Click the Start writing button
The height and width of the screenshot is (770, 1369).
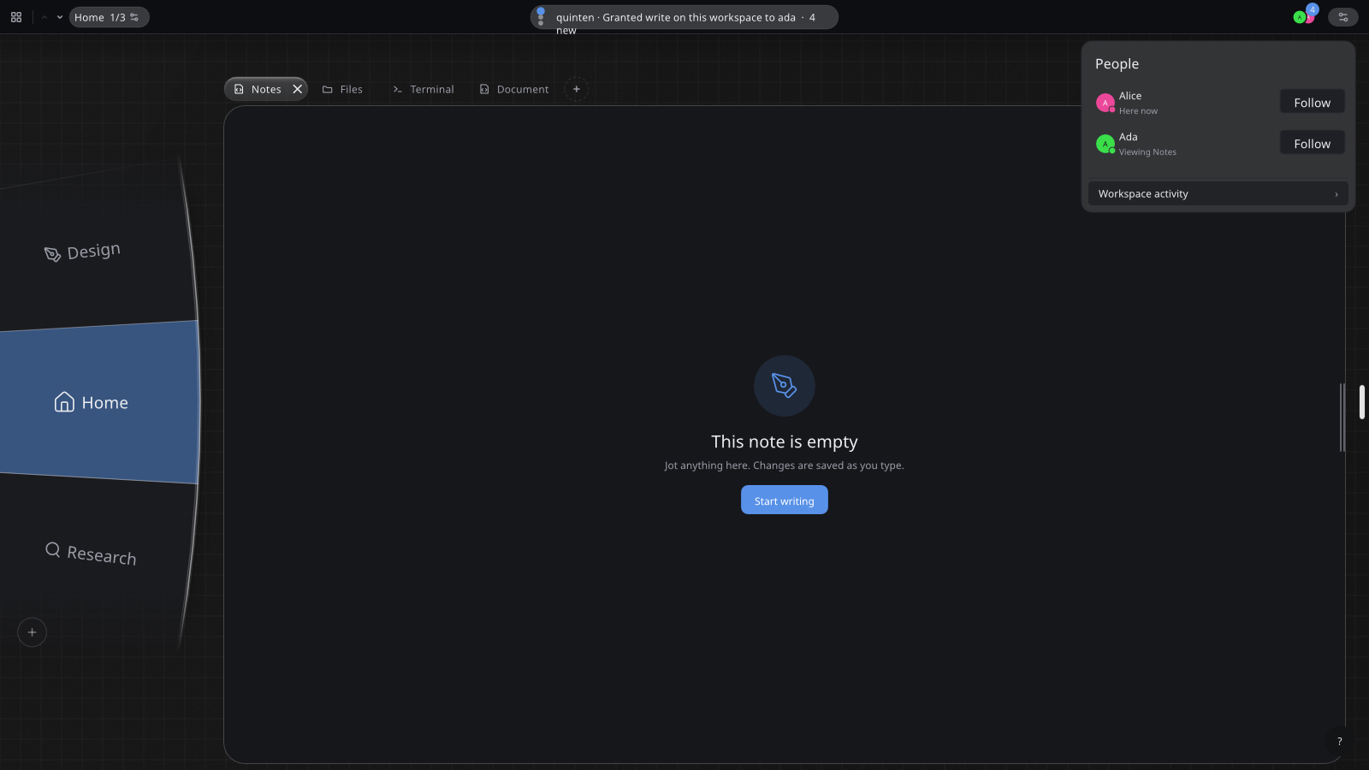(785, 500)
